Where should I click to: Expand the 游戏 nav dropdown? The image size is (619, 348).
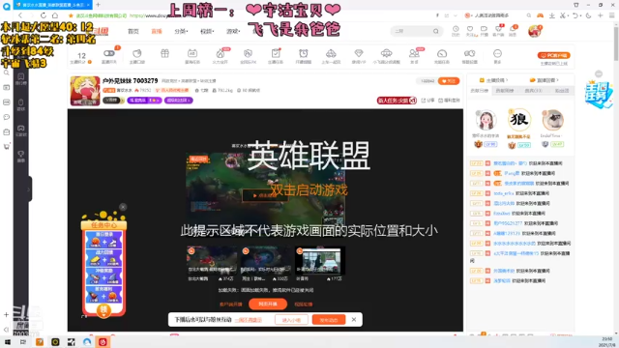tap(233, 31)
